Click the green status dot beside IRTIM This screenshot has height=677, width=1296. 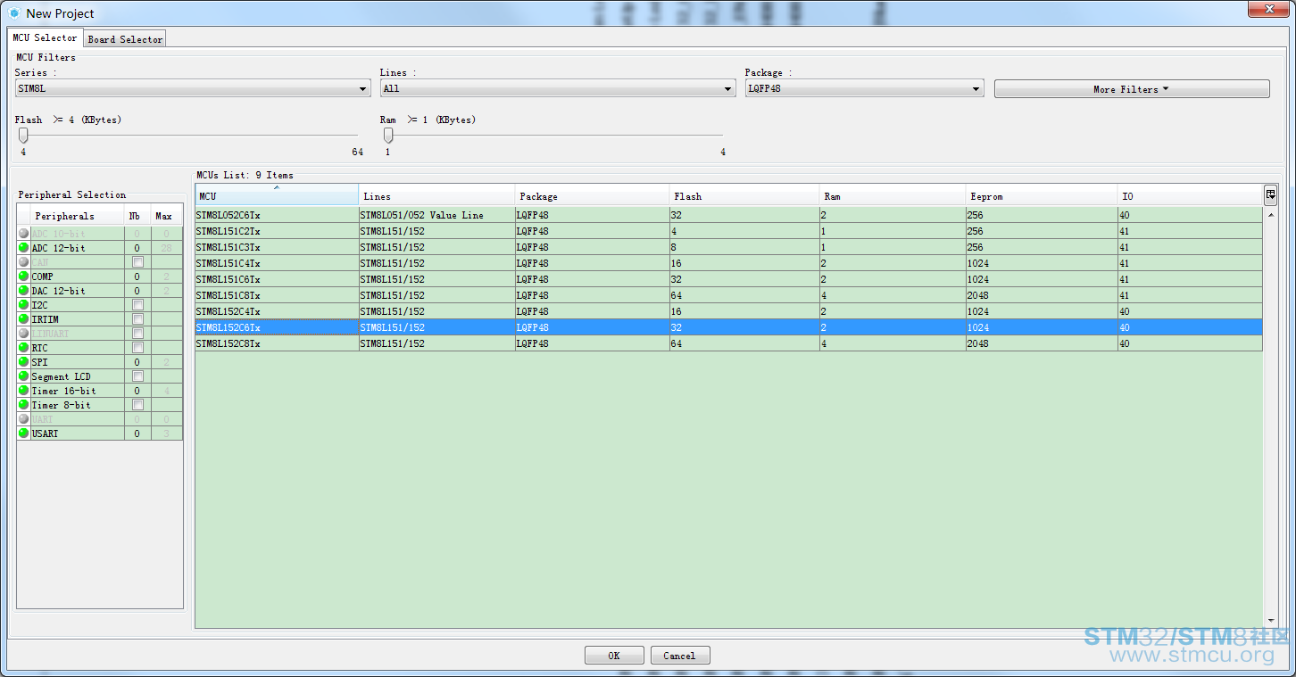(x=24, y=319)
